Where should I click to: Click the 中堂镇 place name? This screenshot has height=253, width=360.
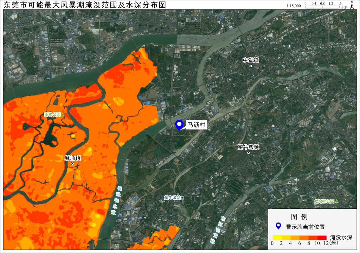click(x=251, y=60)
